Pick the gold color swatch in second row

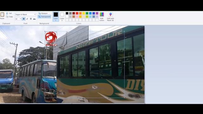pyautogui.click(x=80, y=16)
